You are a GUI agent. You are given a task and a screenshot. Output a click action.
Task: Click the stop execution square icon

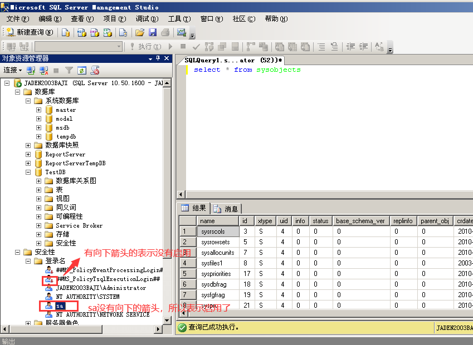184,46
